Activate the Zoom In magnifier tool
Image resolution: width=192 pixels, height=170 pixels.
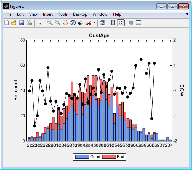50,23
